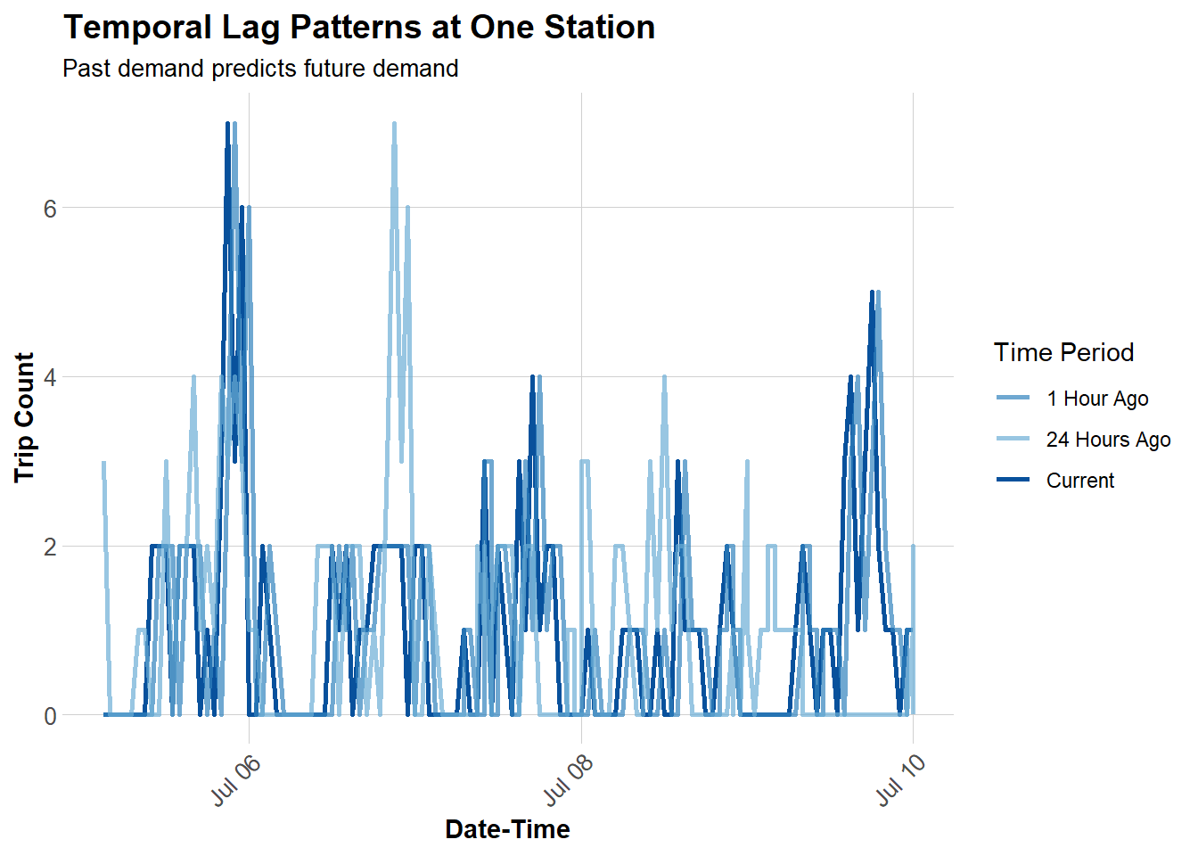The image size is (1198, 856).
Task: Click the chart title about Temporal Lag Patterns
Action: tap(359, 28)
